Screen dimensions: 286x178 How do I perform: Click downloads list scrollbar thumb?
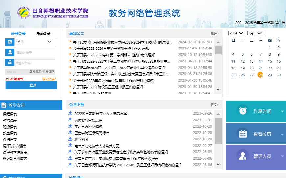(x=218, y=131)
